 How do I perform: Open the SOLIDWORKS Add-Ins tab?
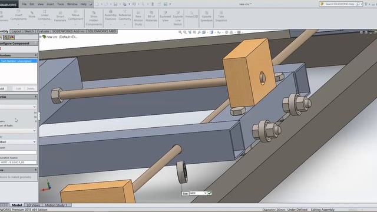point(68,31)
